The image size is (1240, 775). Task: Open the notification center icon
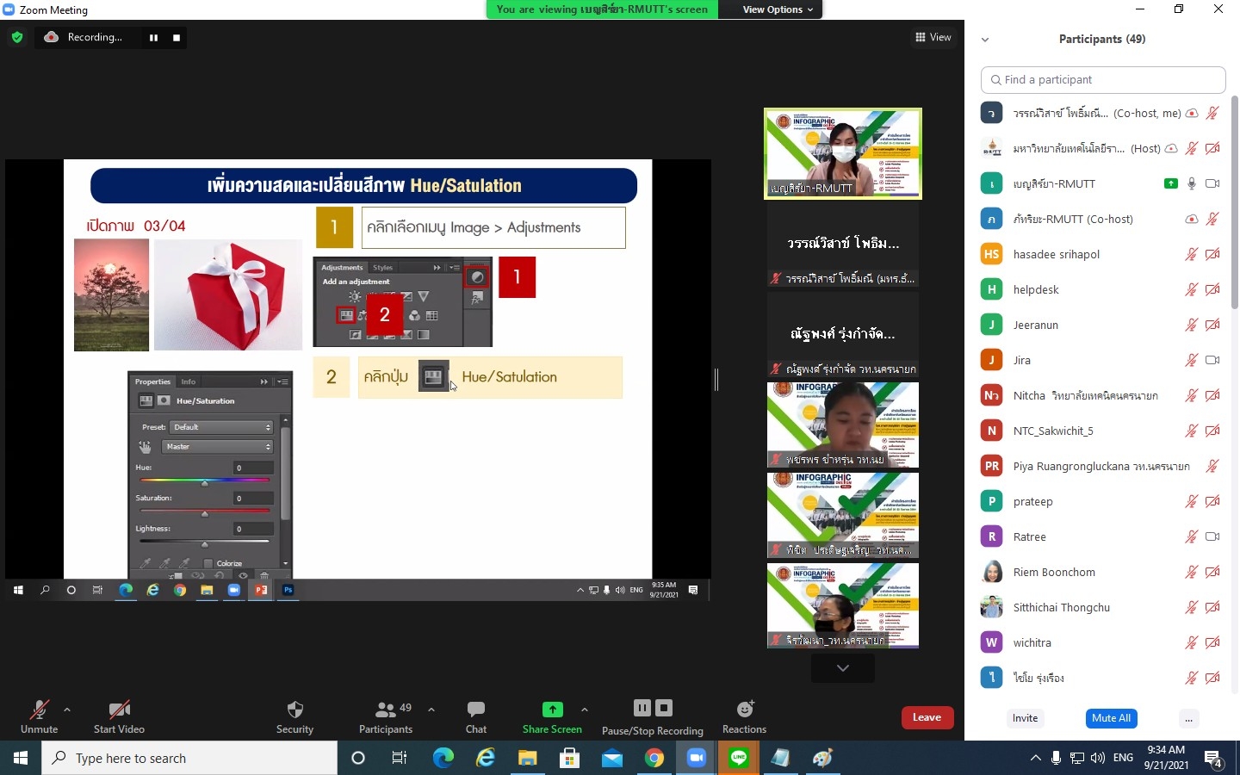coord(1214,758)
